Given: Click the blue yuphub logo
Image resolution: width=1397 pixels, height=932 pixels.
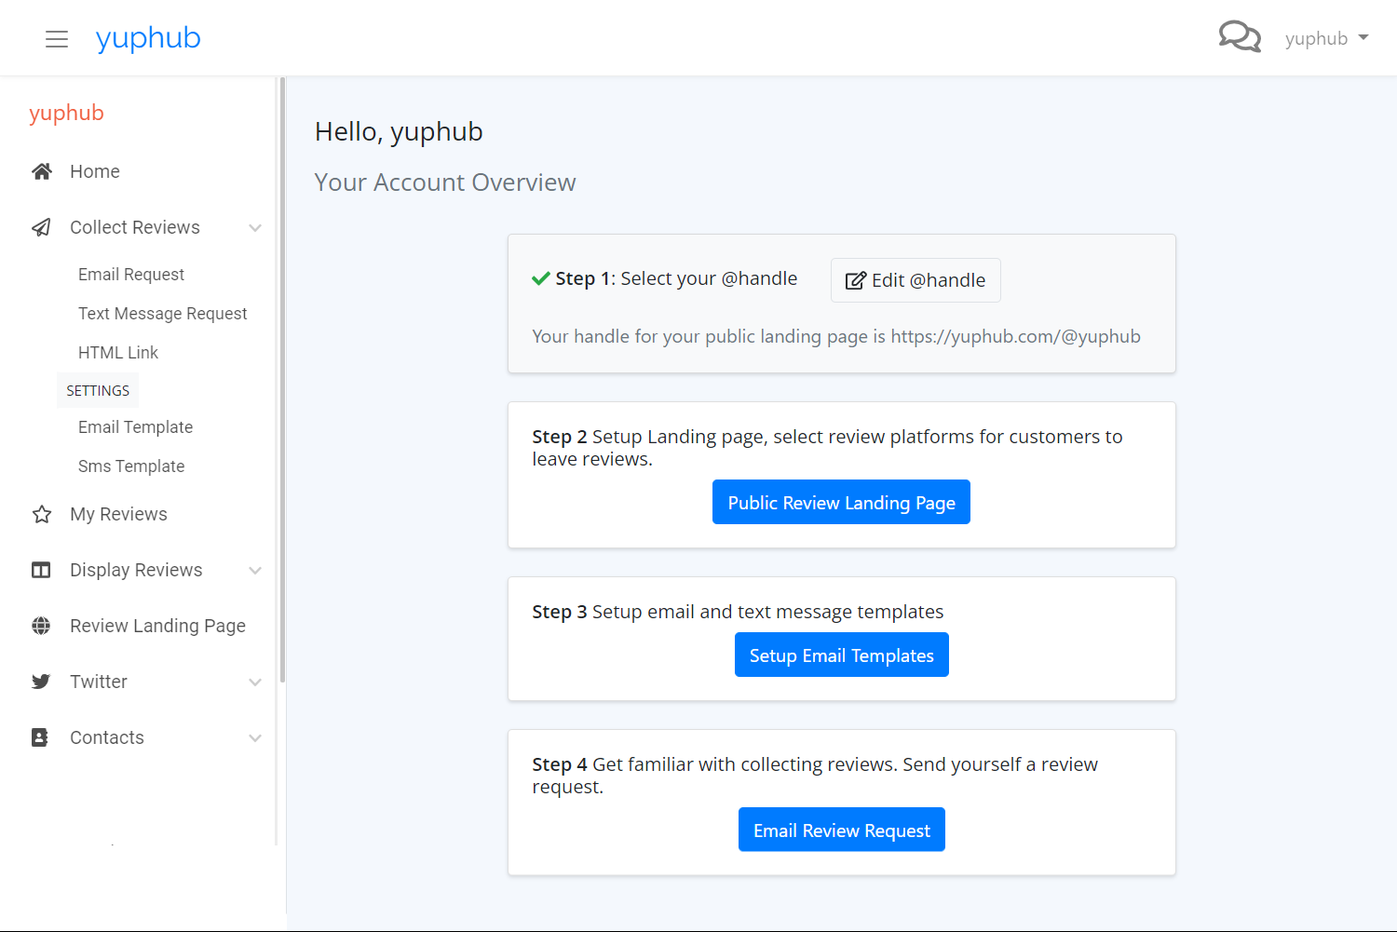Looking at the screenshot, I should [148, 38].
